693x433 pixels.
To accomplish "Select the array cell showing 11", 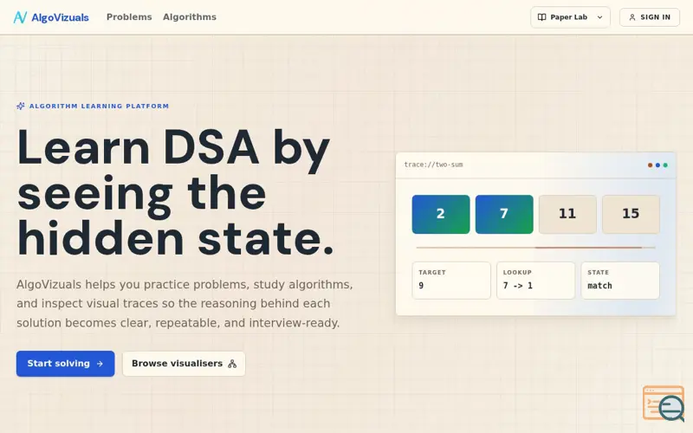I will [x=567, y=214].
